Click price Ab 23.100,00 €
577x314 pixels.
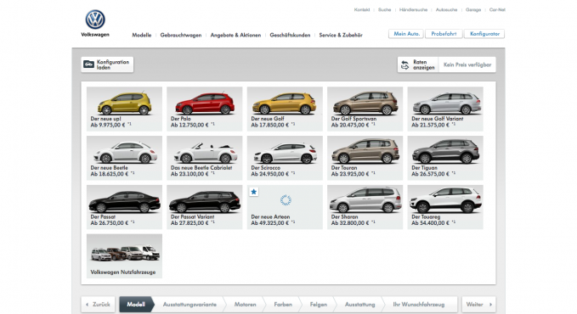(190, 174)
